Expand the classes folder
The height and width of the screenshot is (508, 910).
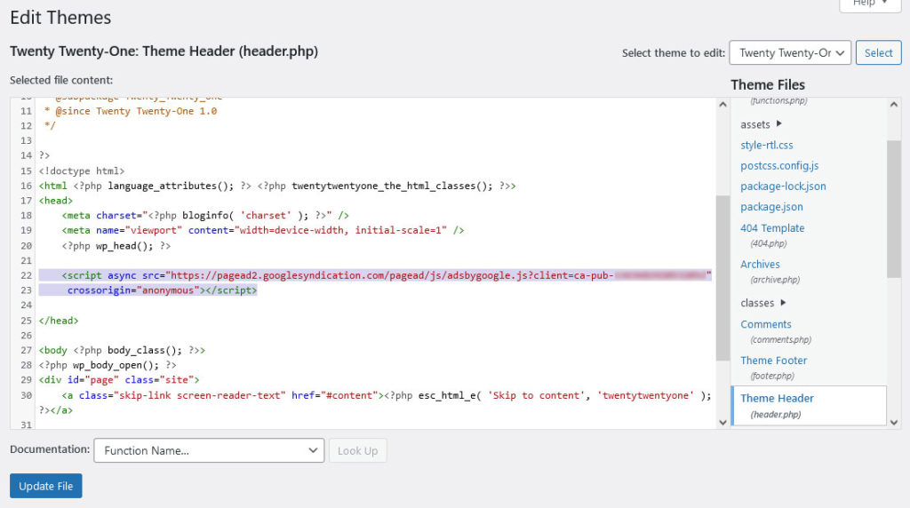click(x=762, y=303)
